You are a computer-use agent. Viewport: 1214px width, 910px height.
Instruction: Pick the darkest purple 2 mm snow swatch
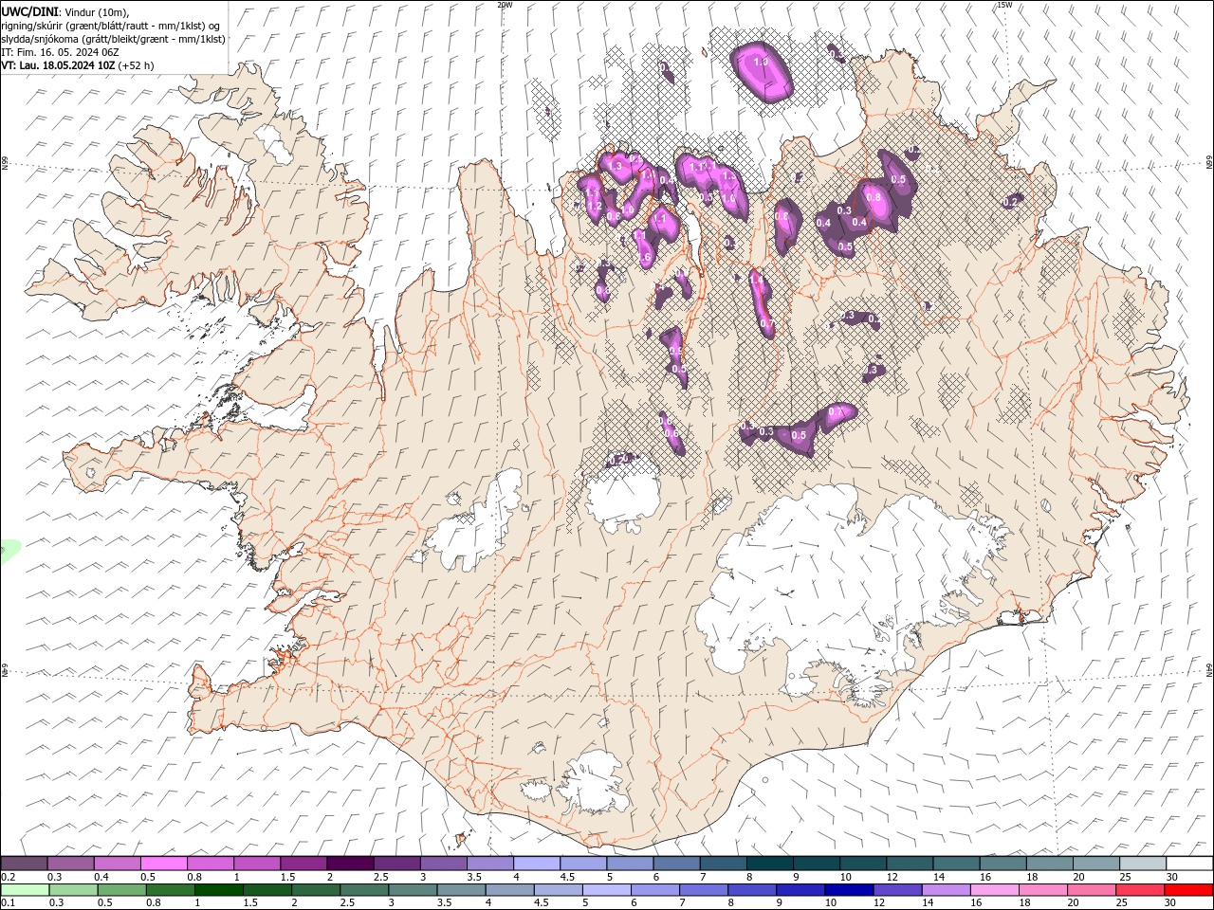click(350, 863)
